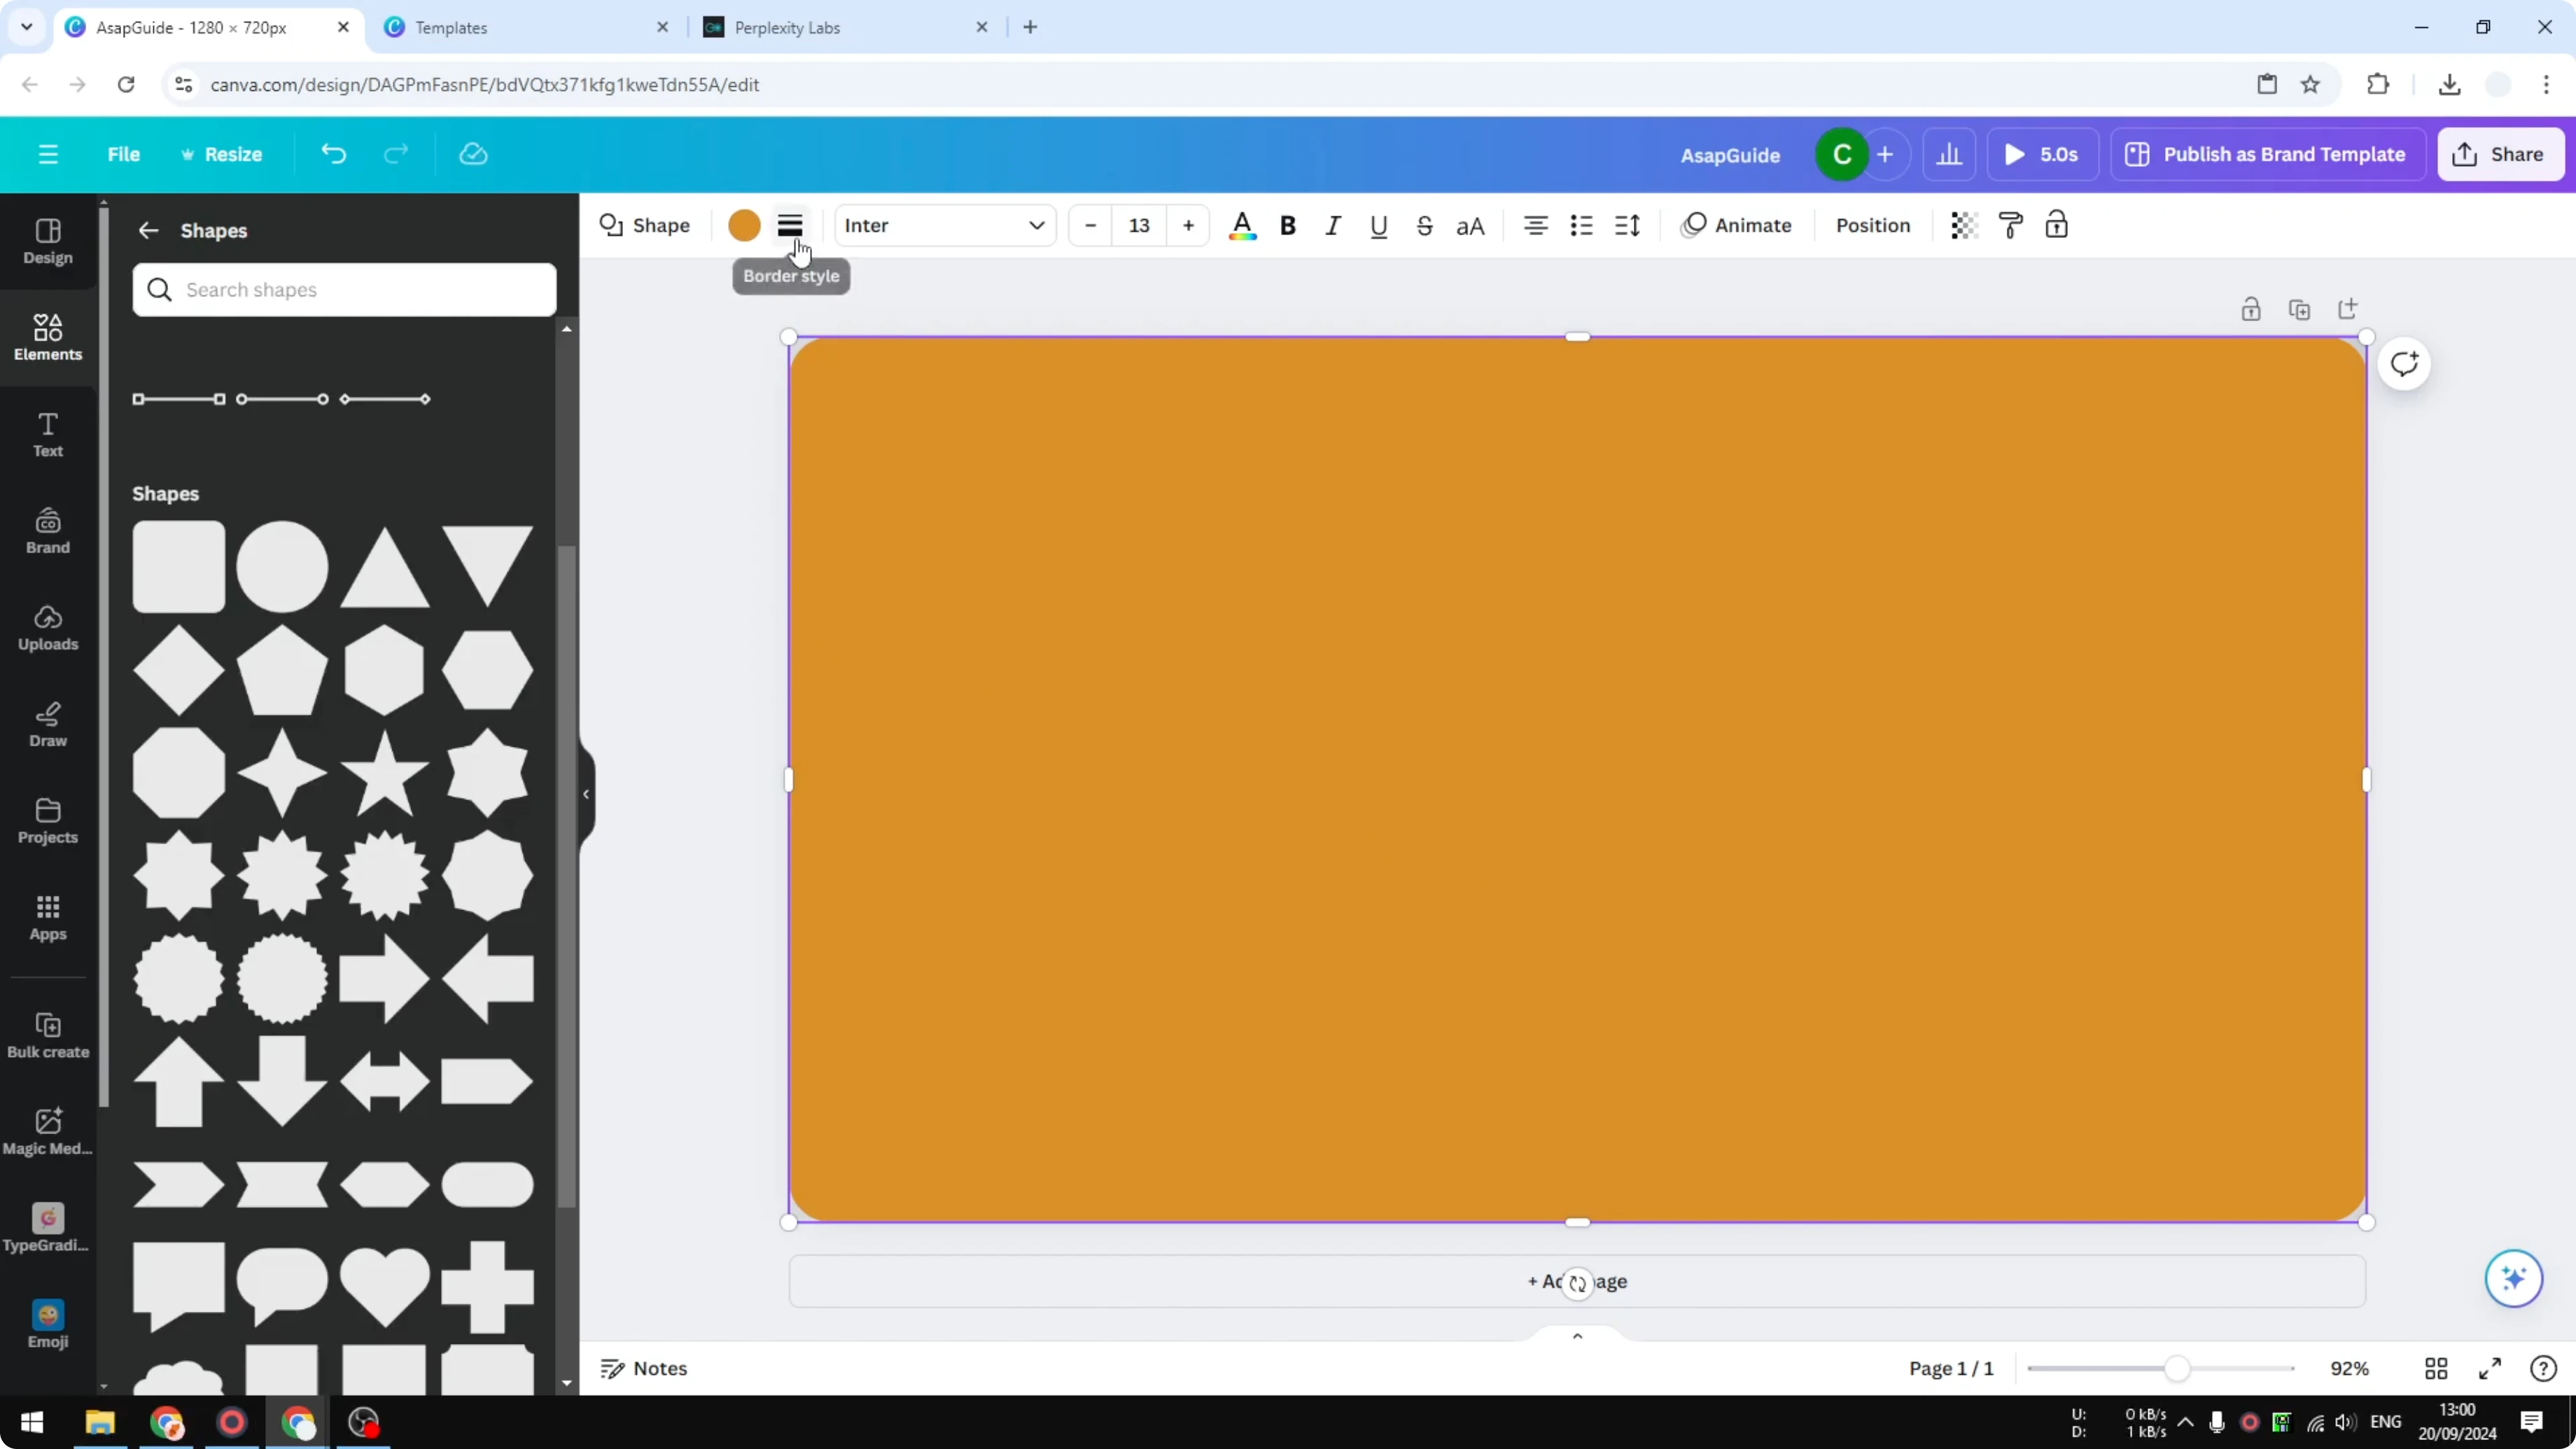Insert the heart shape
The height and width of the screenshot is (1449, 2576).
coord(384,1286)
